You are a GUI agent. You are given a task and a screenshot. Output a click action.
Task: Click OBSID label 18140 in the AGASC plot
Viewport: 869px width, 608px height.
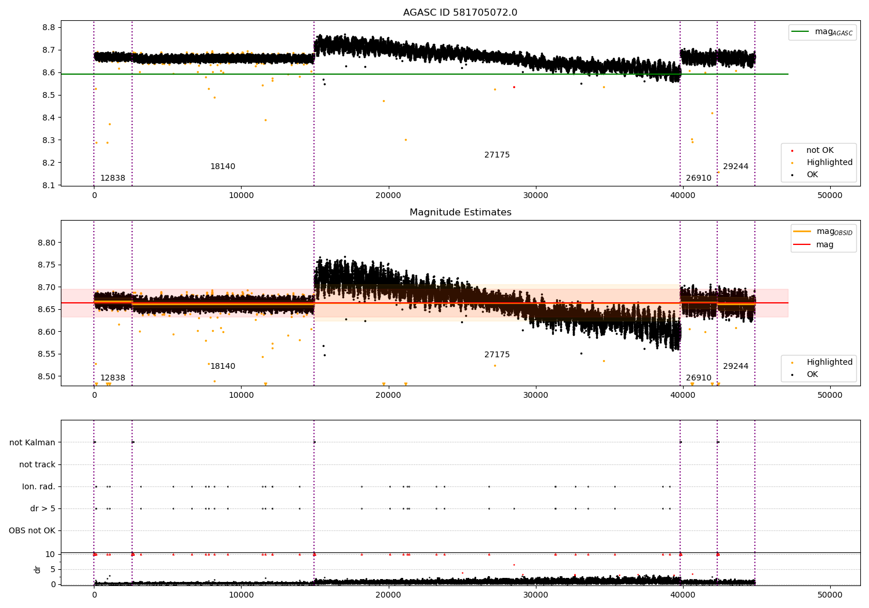click(222, 167)
